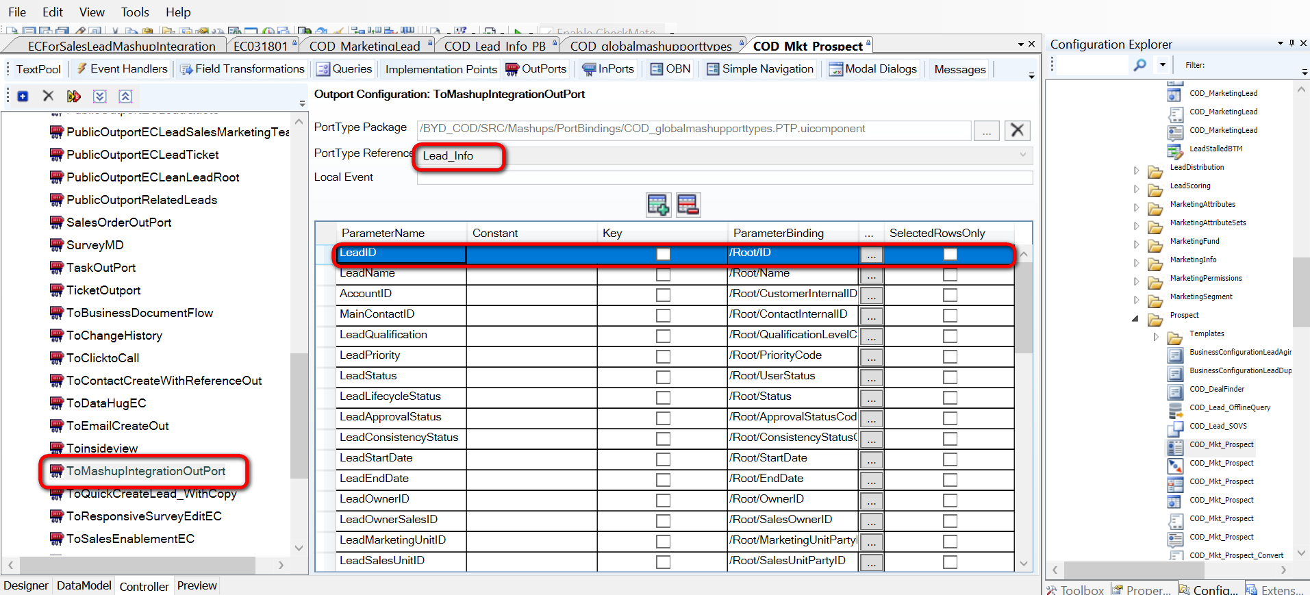
Task: Open the Tools menu
Action: [135, 12]
